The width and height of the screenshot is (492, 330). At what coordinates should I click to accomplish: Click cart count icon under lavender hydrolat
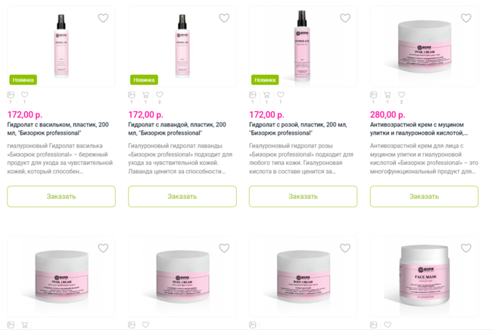145,95
